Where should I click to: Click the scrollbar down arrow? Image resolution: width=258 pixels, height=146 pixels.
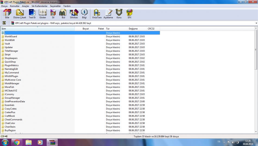tap(256, 132)
